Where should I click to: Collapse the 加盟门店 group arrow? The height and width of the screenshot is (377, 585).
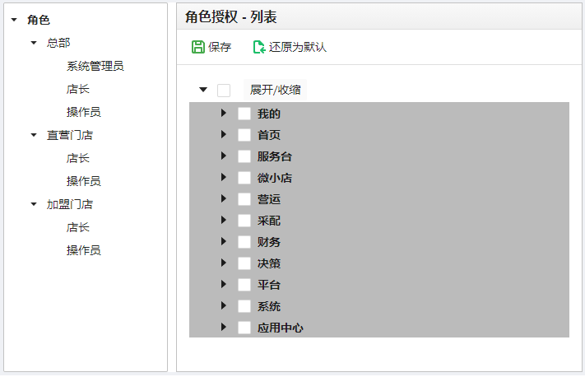tap(34, 204)
